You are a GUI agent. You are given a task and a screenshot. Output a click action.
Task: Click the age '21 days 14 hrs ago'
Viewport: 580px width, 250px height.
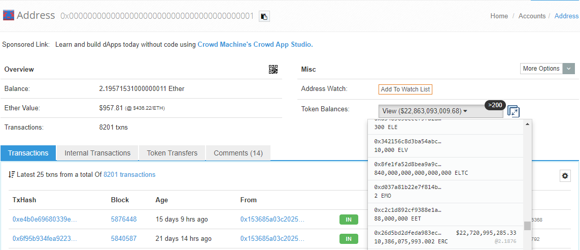point(184,238)
